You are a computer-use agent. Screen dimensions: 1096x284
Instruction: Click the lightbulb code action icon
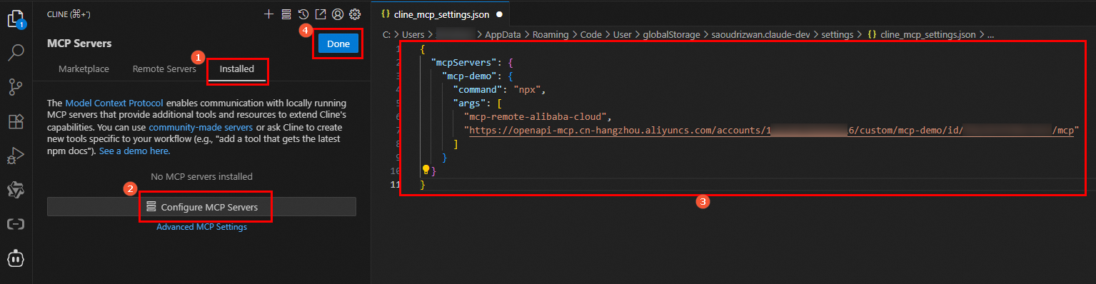426,170
